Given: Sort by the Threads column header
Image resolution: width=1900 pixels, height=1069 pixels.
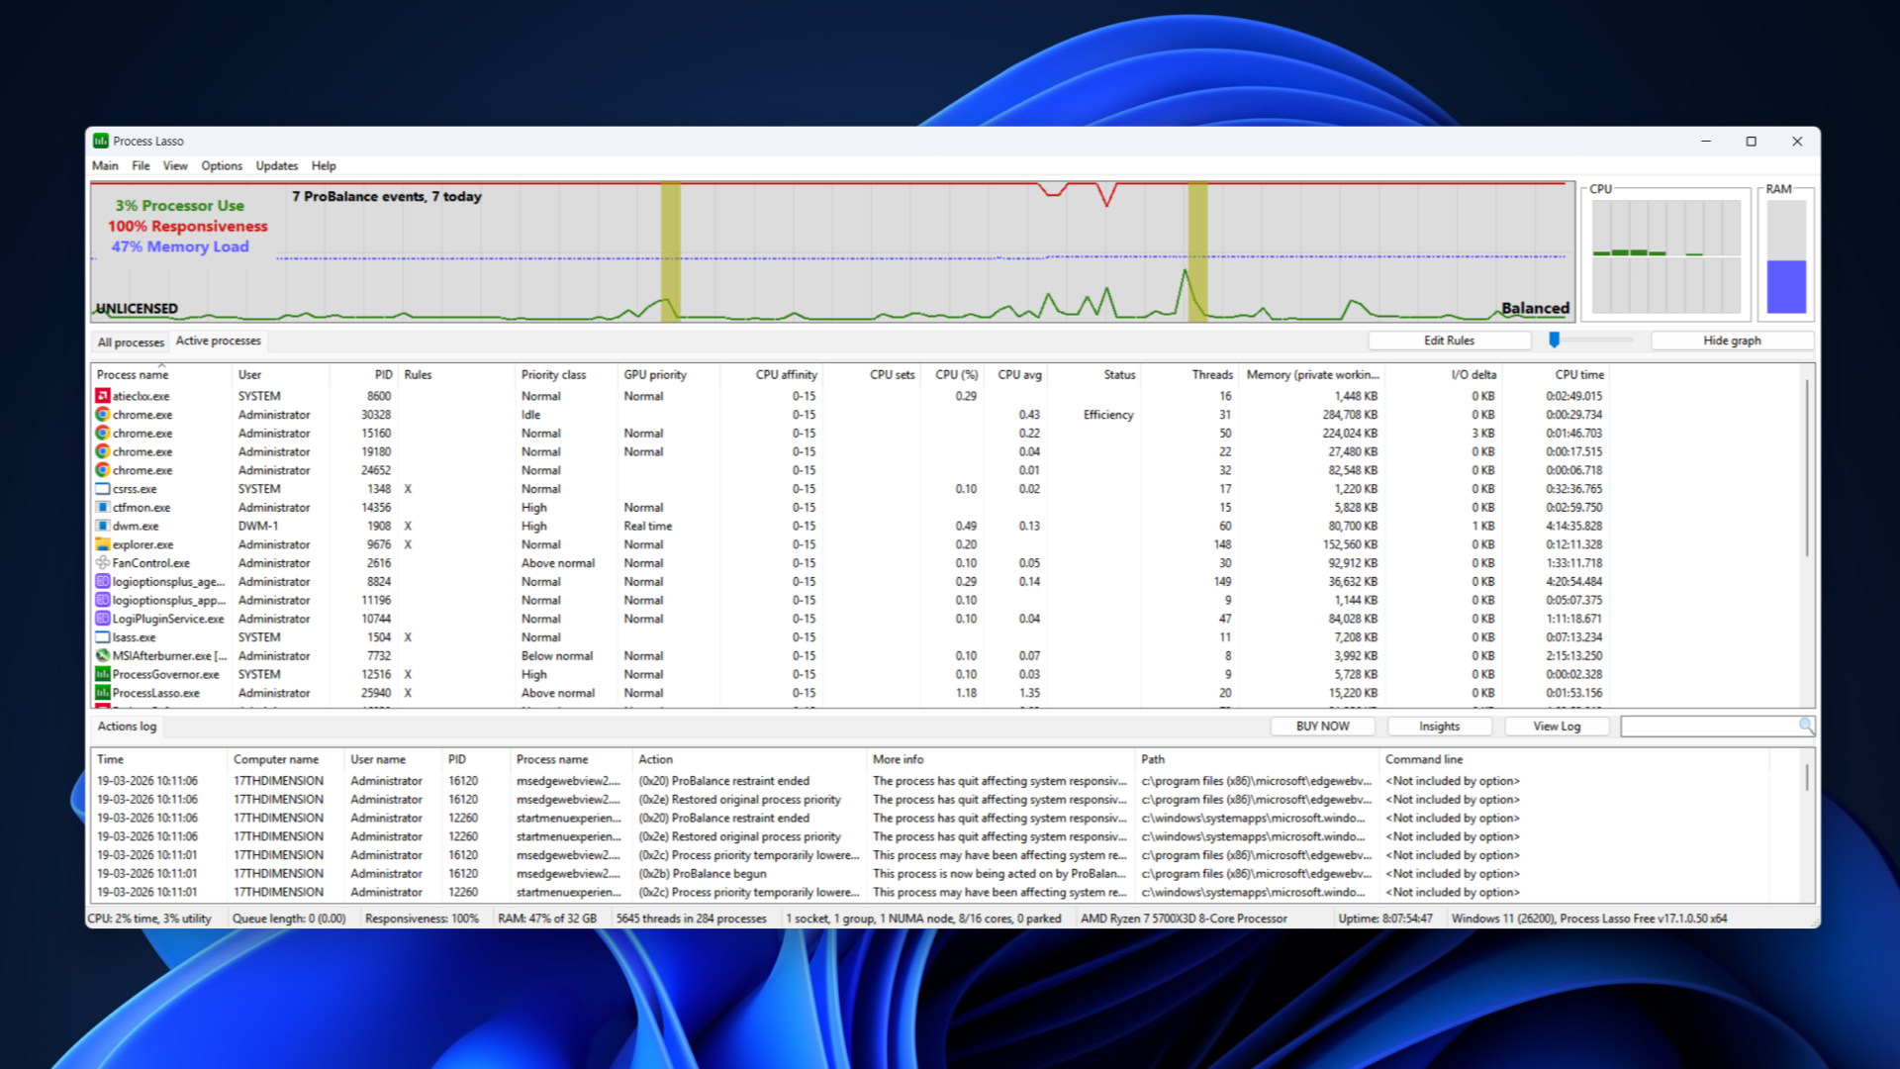Looking at the screenshot, I should point(1190,375).
